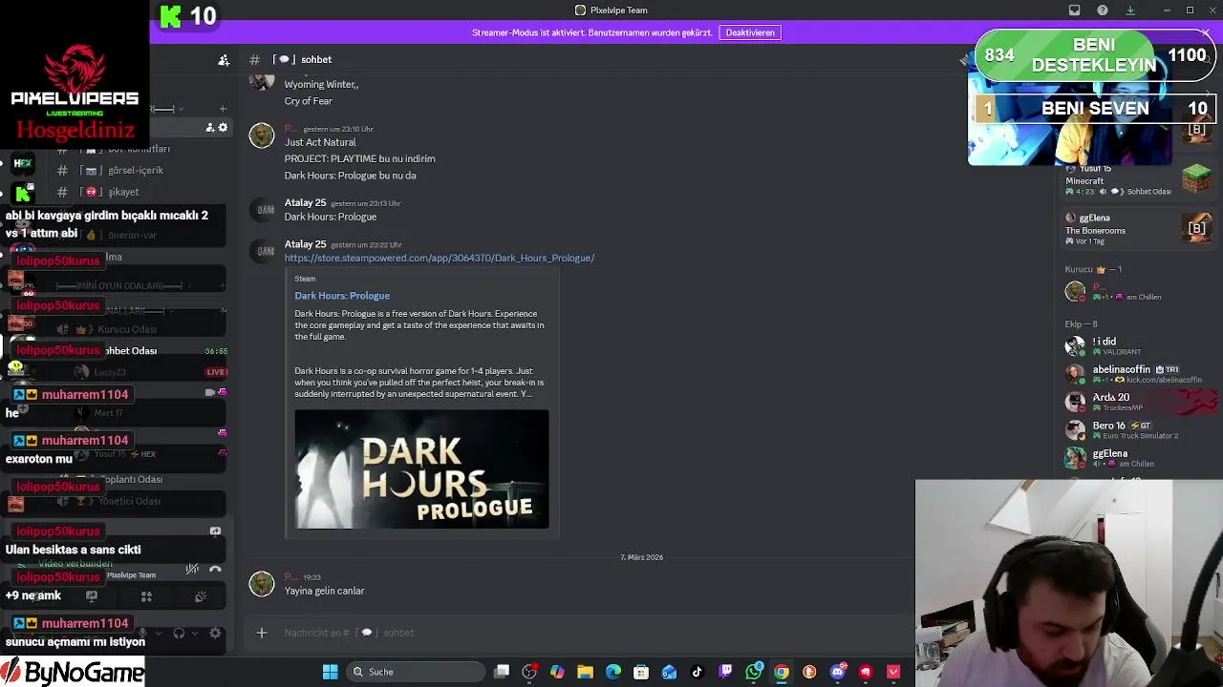The image size is (1223, 687).
Task: Select the görsel-içerik channel
Action: click(x=135, y=170)
